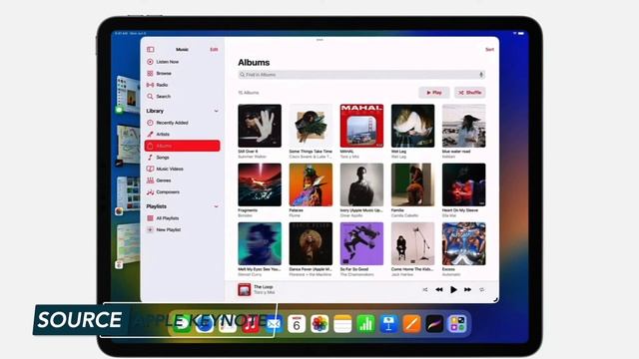This screenshot has height=359, width=639.
Task: Collapse the Playlists section chevron
Action: pyautogui.click(x=216, y=206)
